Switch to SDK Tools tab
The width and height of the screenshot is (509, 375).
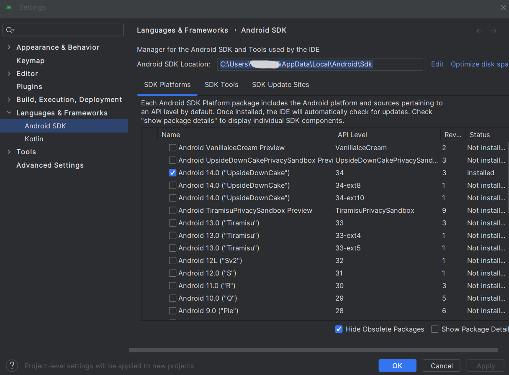coord(221,84)
